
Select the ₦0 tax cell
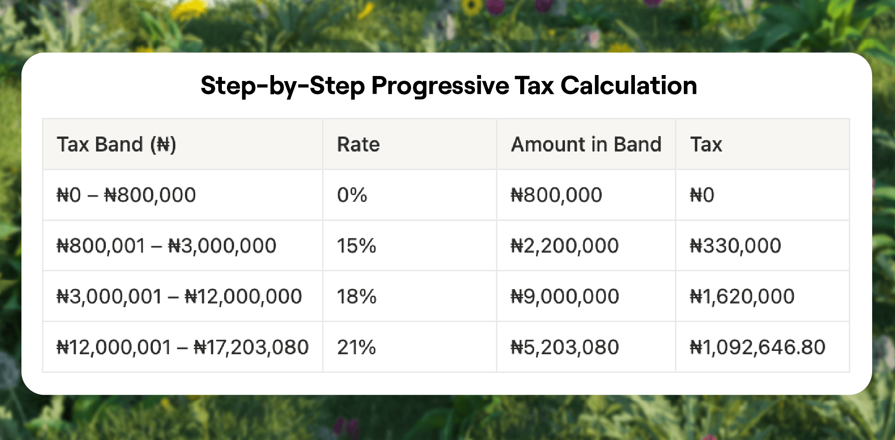[x=702, y=195]
